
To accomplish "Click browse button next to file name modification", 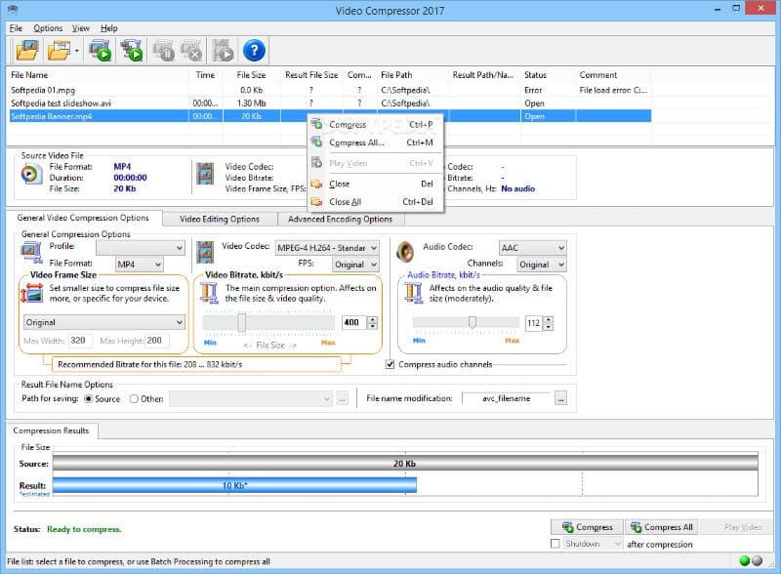I will pos(560,398).
